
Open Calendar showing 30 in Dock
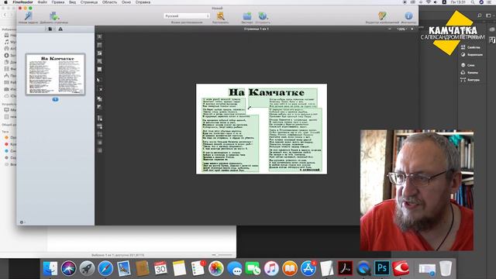(160, 269)
